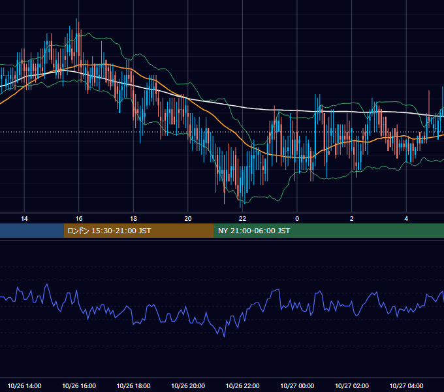
Task: Click the 4 hour label on price chart axis
Action: tap(406, 219)
